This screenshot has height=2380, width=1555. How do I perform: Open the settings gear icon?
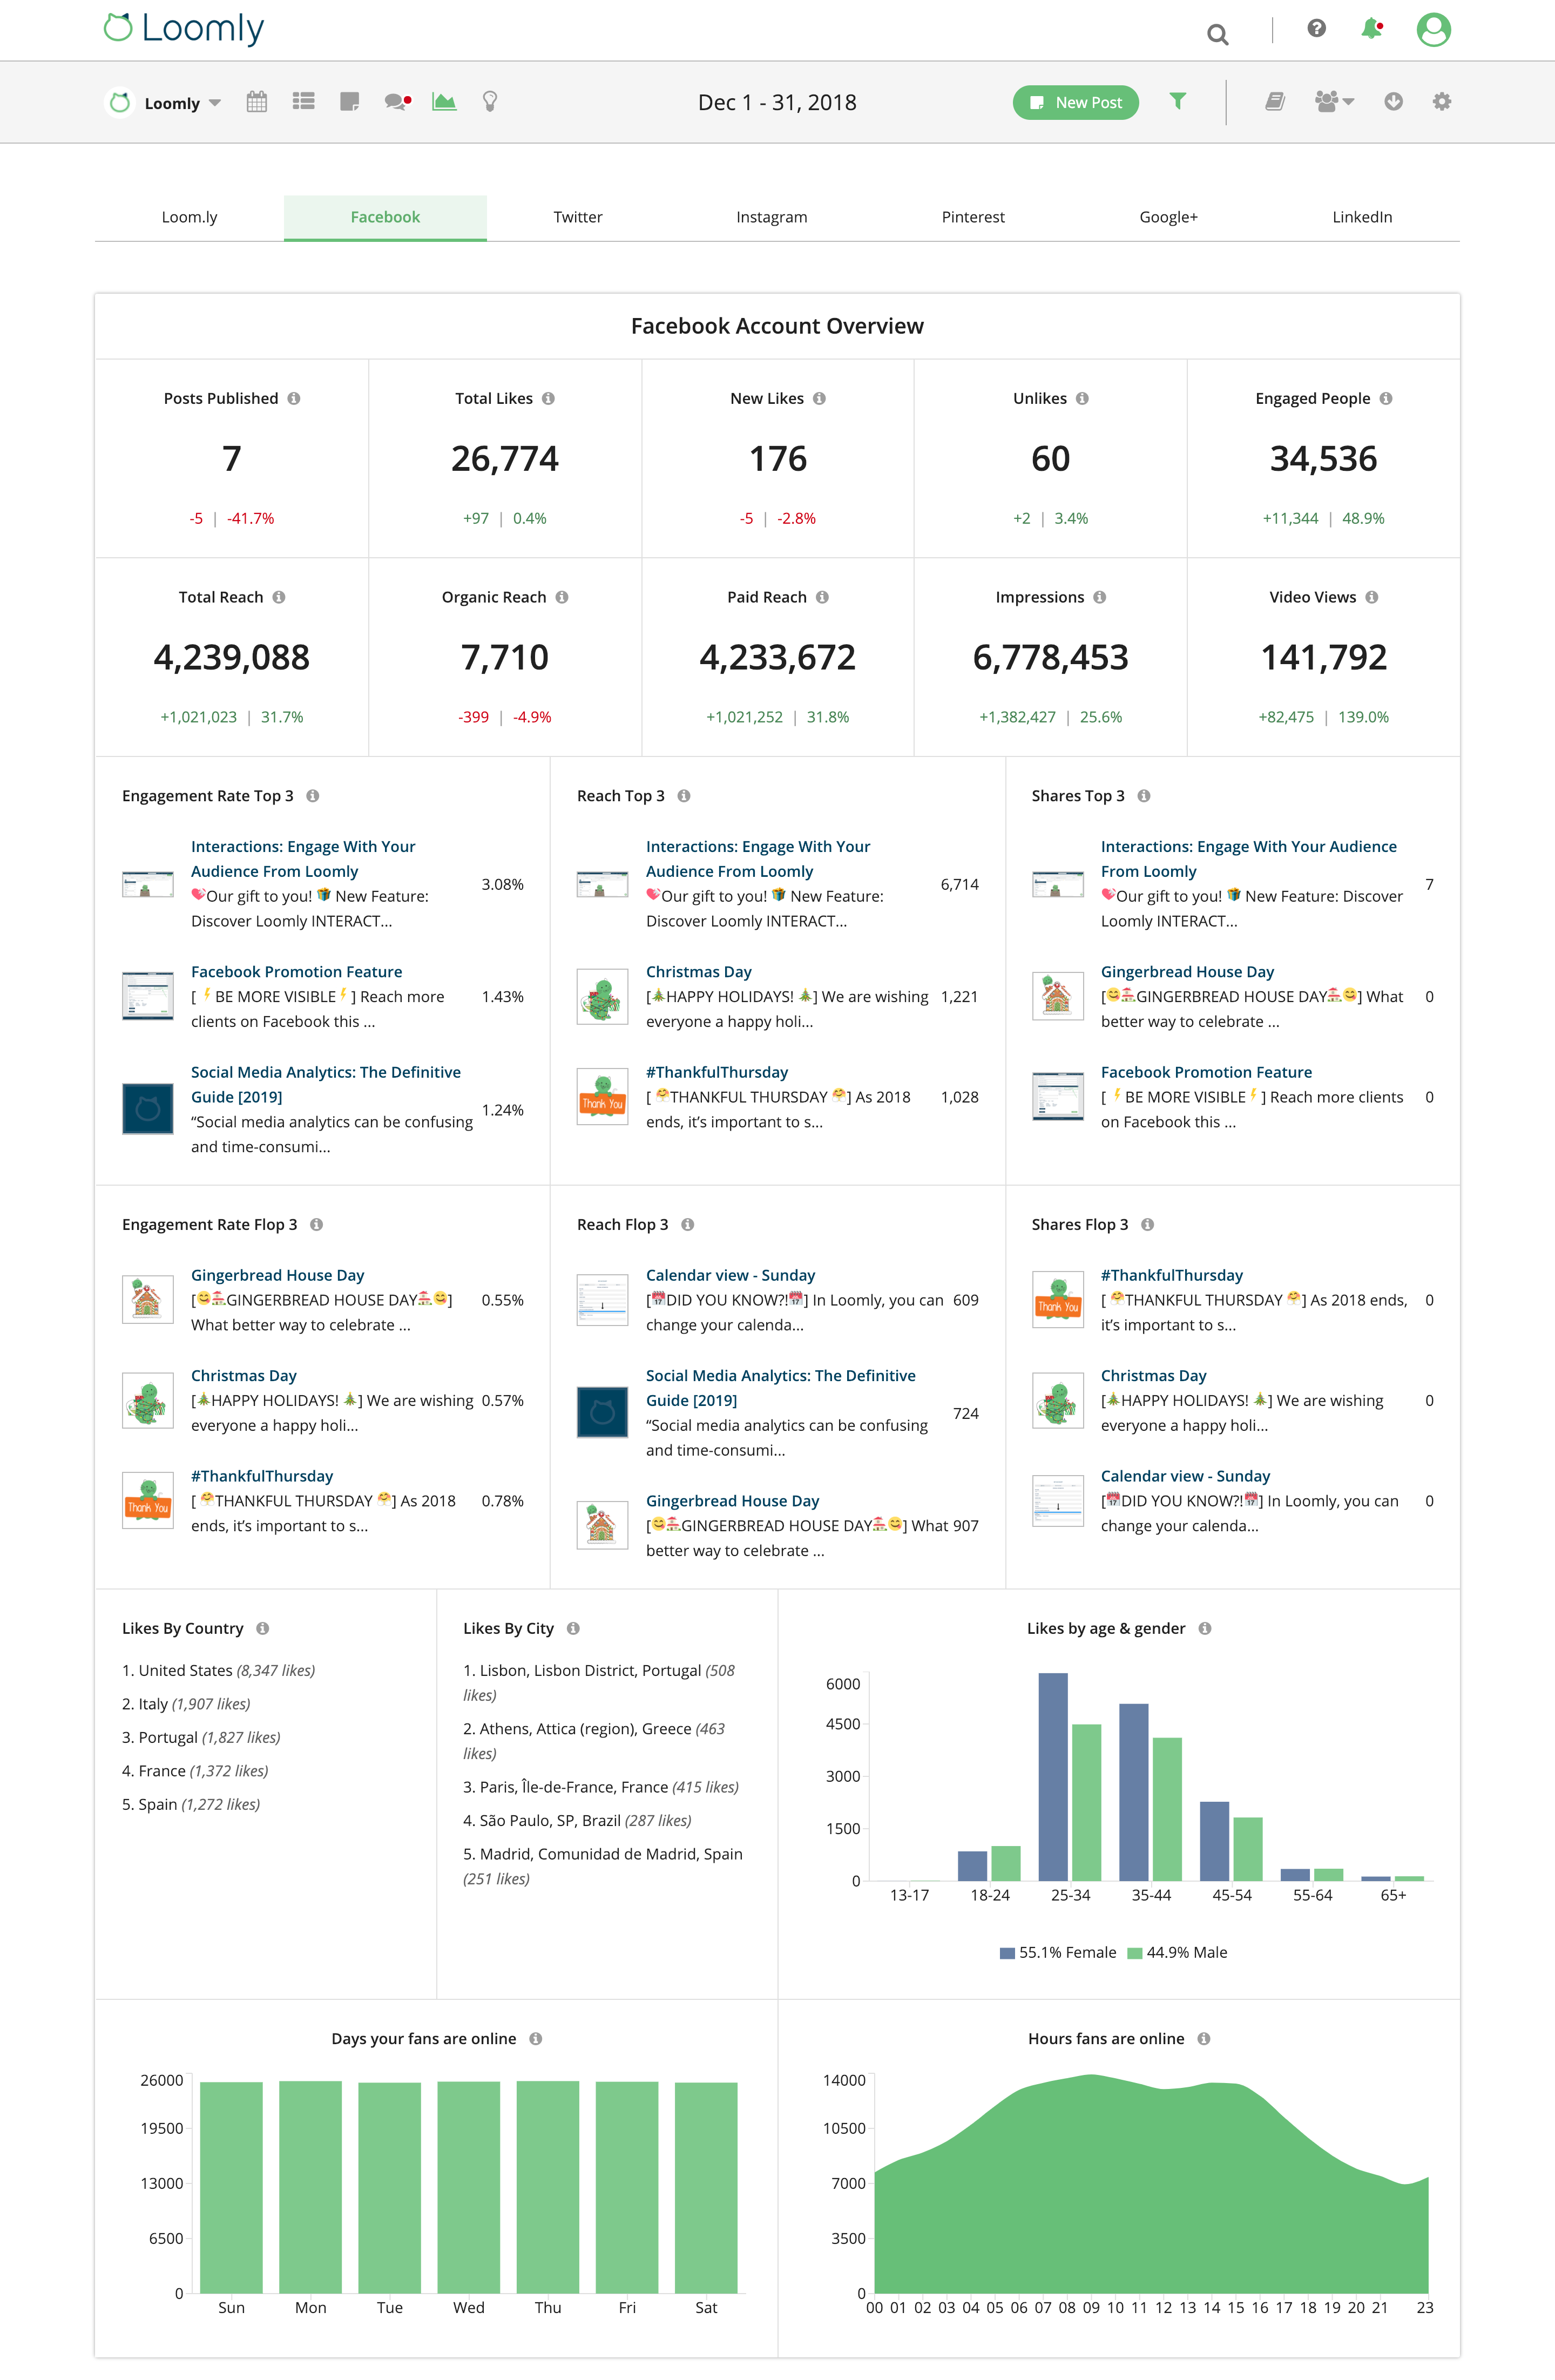tap(1441, 101)
